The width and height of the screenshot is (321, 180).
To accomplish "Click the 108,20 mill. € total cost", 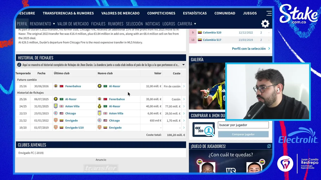I will (176, 135).
